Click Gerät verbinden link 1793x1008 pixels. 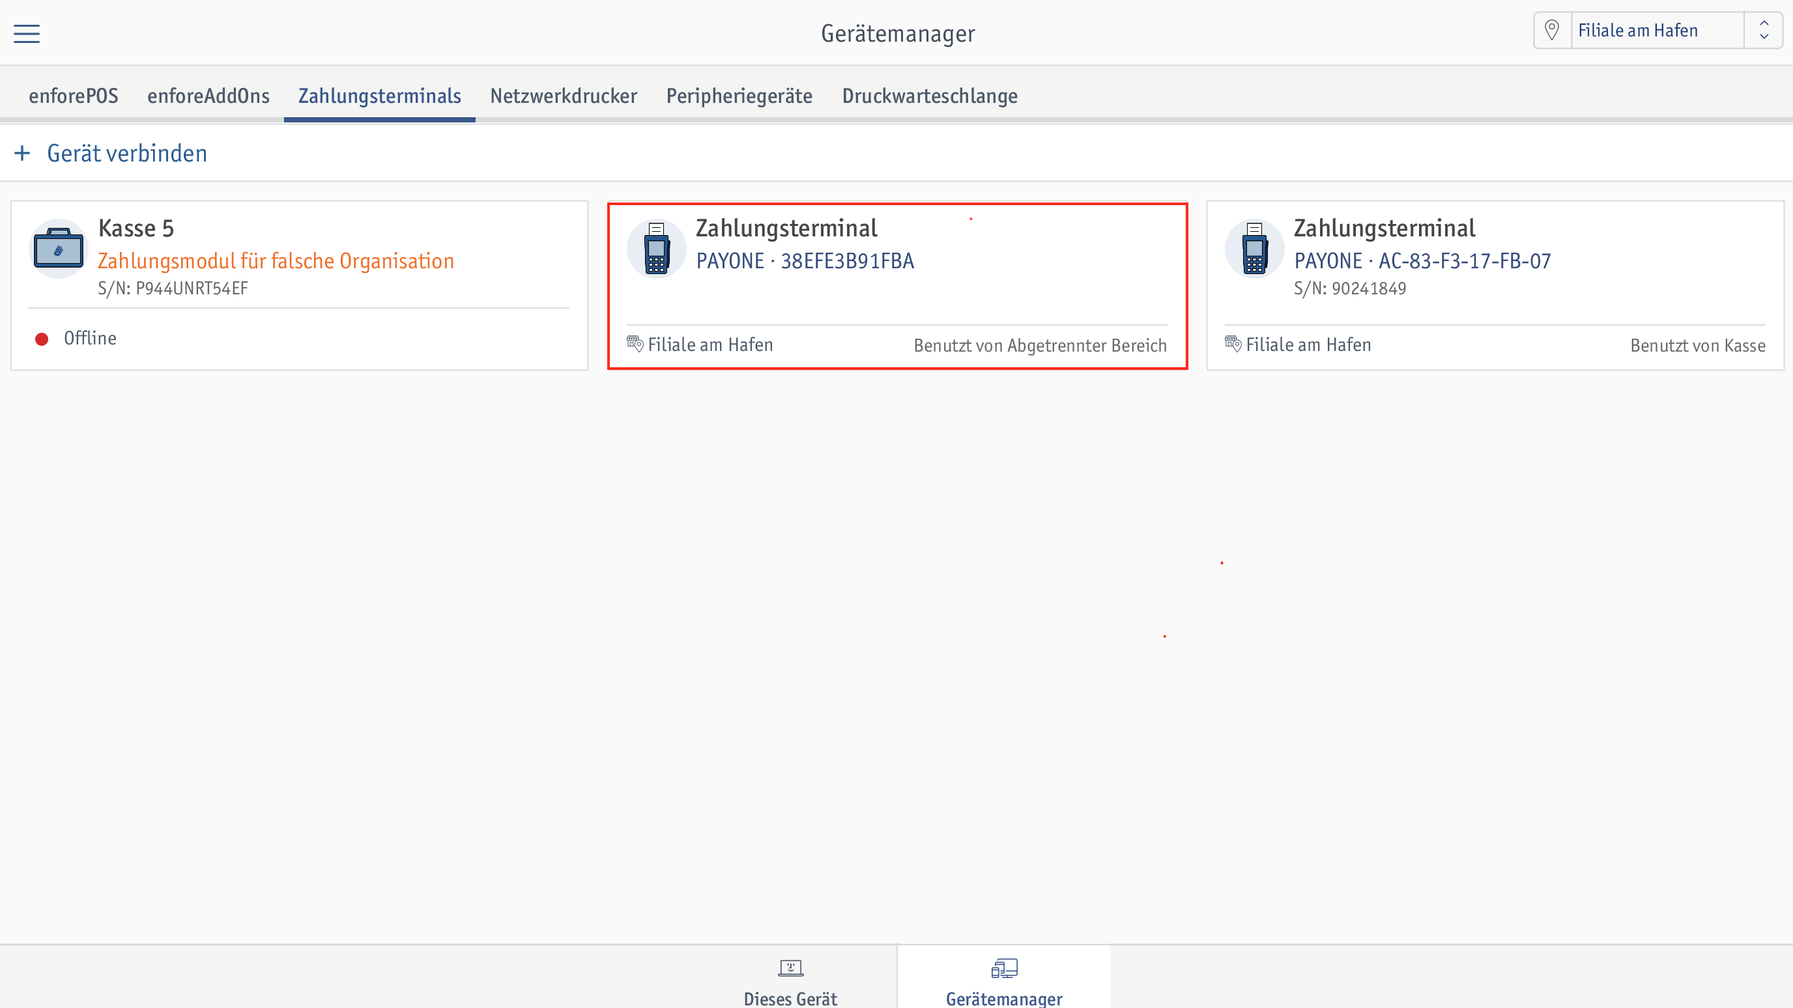(126, 153)
